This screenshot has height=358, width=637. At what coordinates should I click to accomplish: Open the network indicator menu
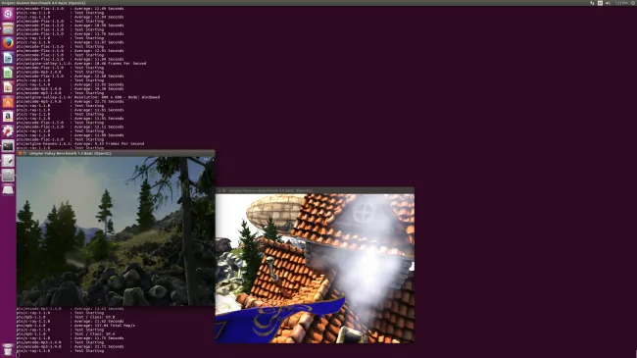(592, 3)
